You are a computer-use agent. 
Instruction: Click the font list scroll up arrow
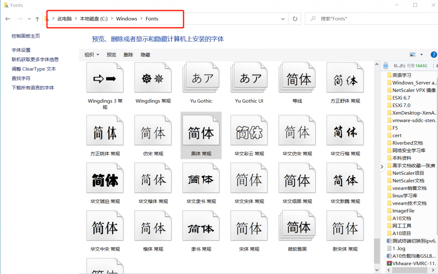tap(377, 65)
